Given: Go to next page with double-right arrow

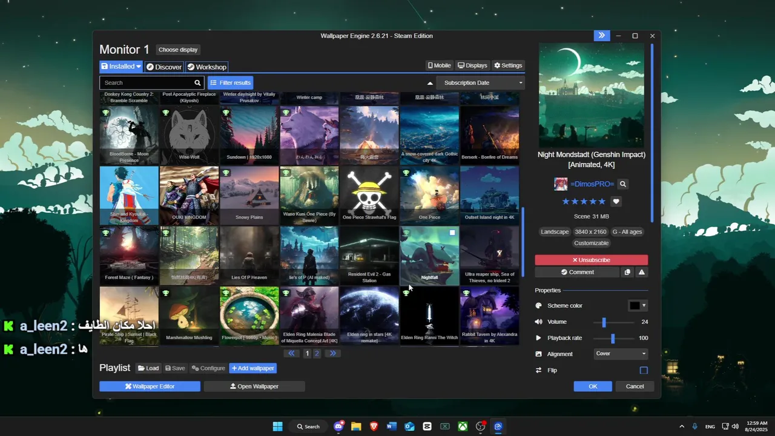Looking at the screenshot, I should [332, 354].
